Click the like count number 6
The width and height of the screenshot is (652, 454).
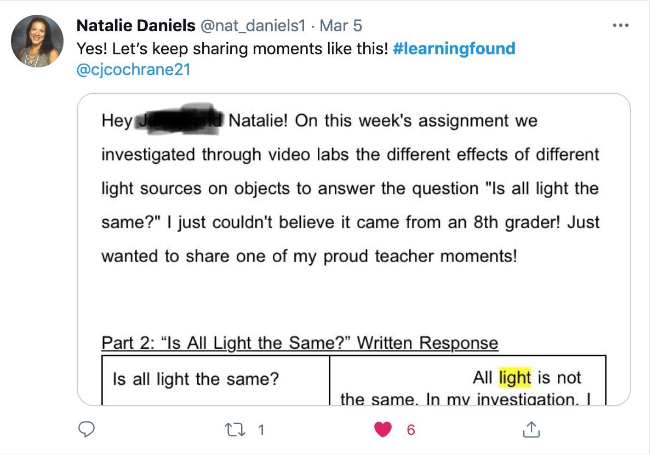410,430
